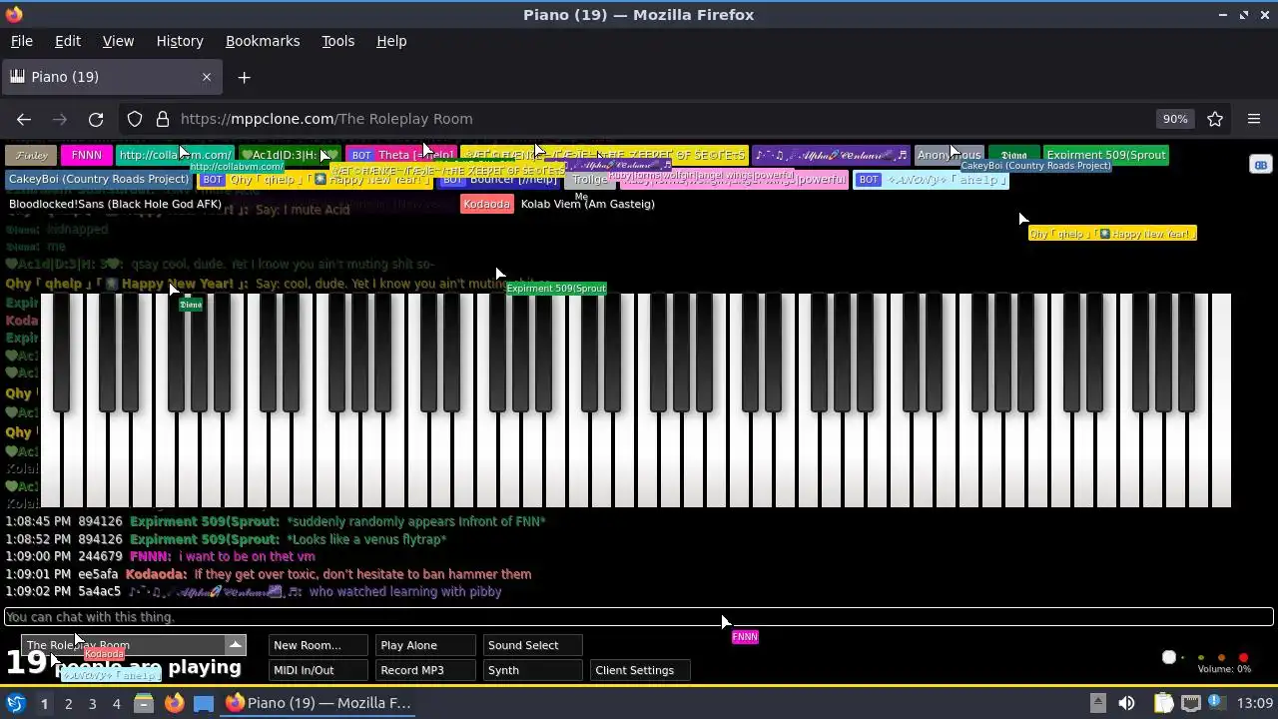Expand the room list dropdown arrow
This screenshot has height=719, width=1278.
pyautogui.click(x=236, y=645)
